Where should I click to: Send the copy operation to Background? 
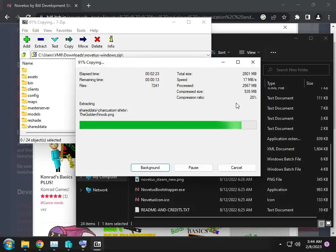pyautogui.click(x=150, y=168)
